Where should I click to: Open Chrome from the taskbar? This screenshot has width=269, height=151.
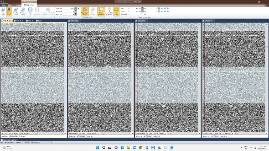point(141,148)
